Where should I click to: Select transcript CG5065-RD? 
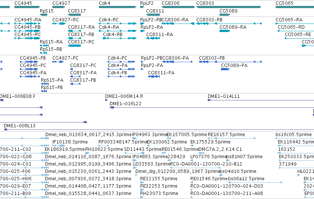(296, 31)
